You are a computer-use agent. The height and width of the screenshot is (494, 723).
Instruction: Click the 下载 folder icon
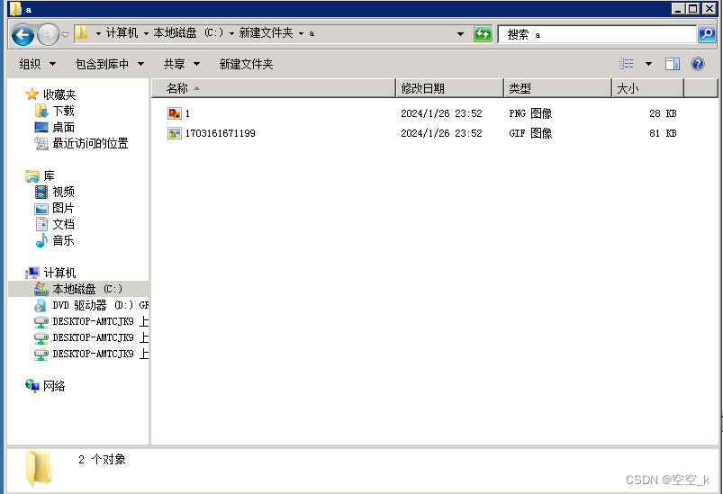(41, 111)
